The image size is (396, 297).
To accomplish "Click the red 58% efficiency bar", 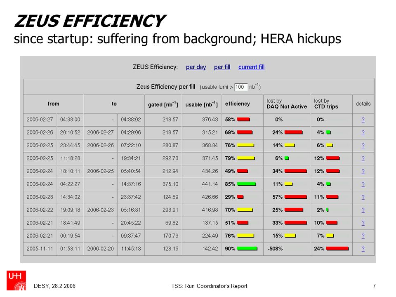I will pyautogui.click(x=243, y=120).
